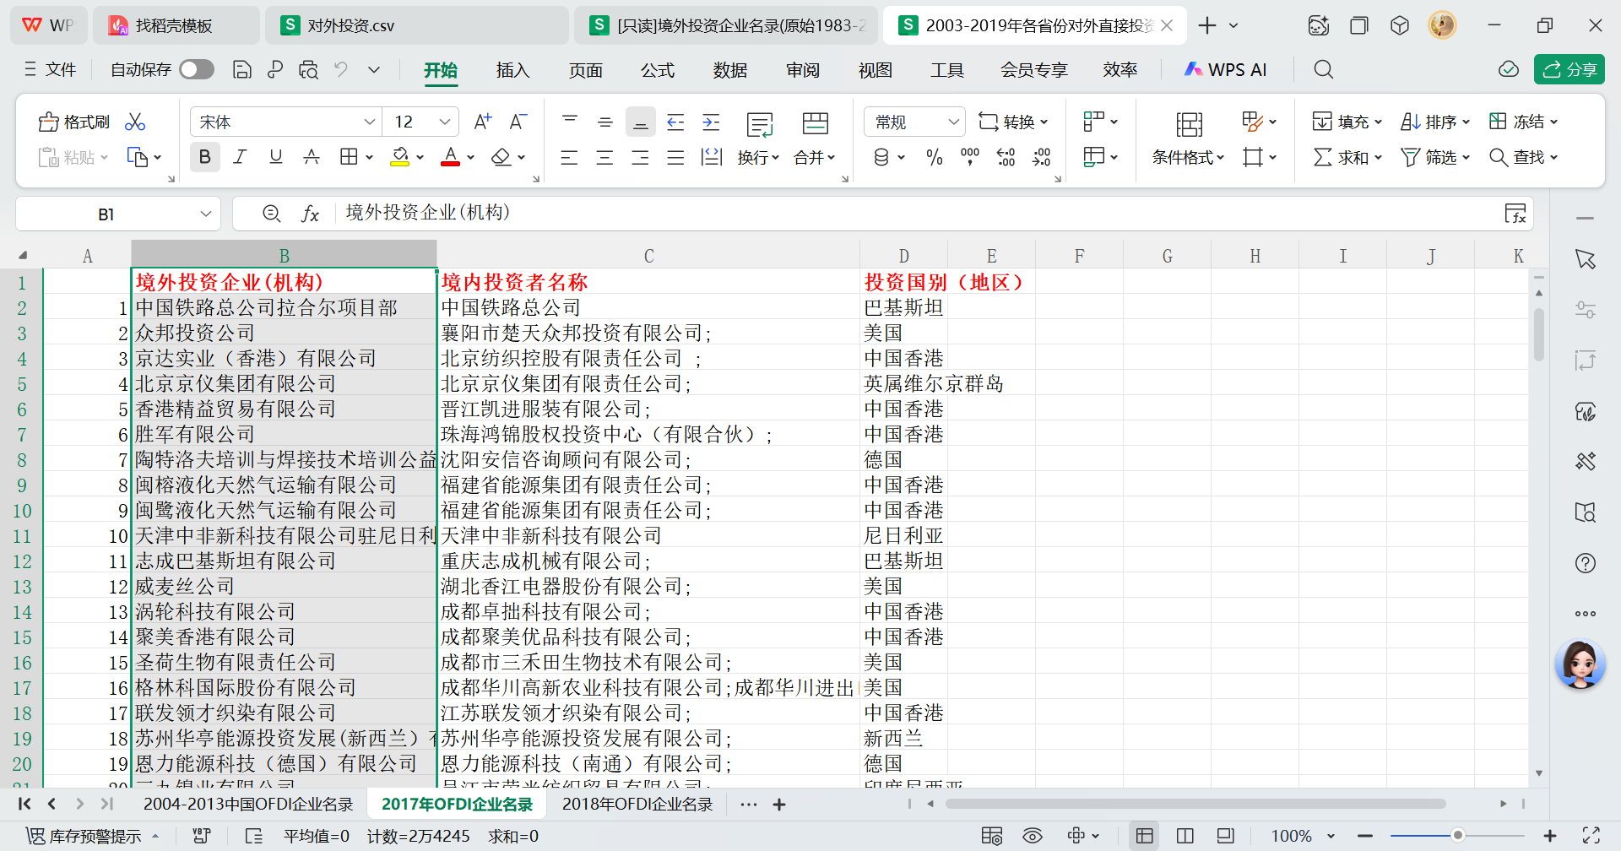1621x851 pixels.
Task: Click the increase indent icon
Action: [x=712, y=122]
